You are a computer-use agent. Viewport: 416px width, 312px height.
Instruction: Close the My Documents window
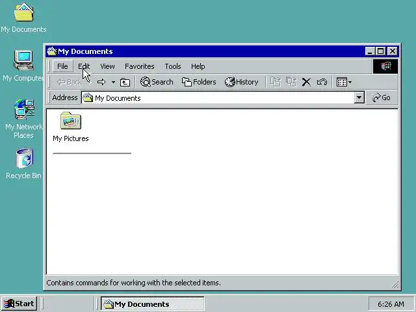click(x=393, y=51)
